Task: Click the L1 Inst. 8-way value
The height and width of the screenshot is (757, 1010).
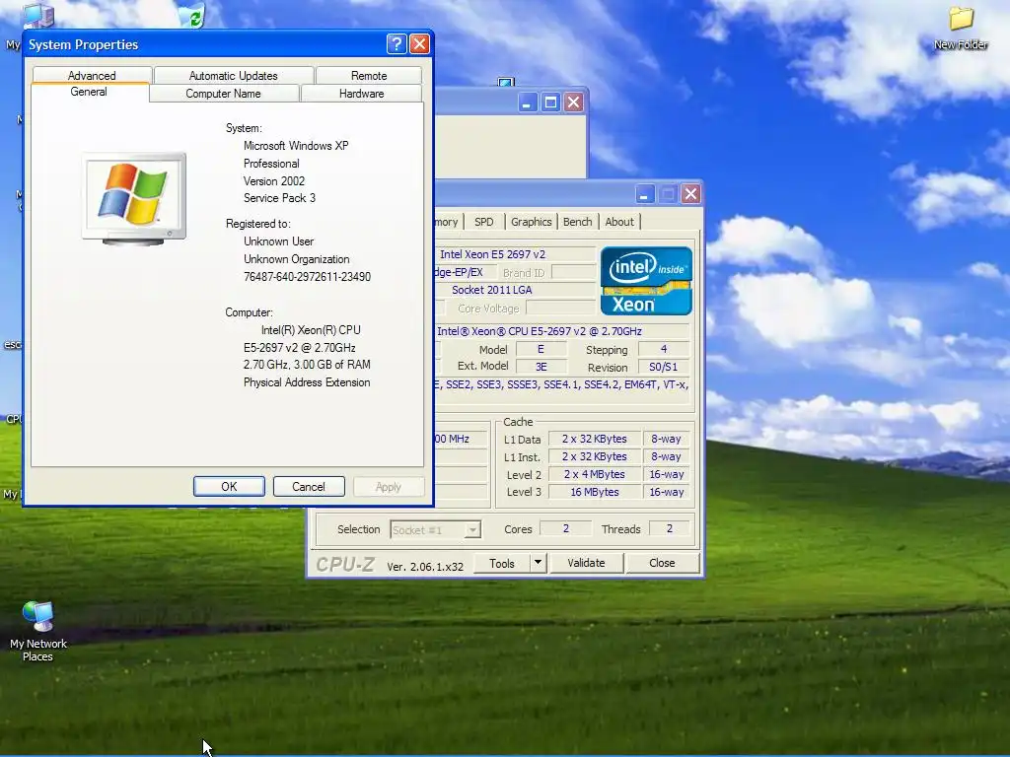Action: click(666, 456)
